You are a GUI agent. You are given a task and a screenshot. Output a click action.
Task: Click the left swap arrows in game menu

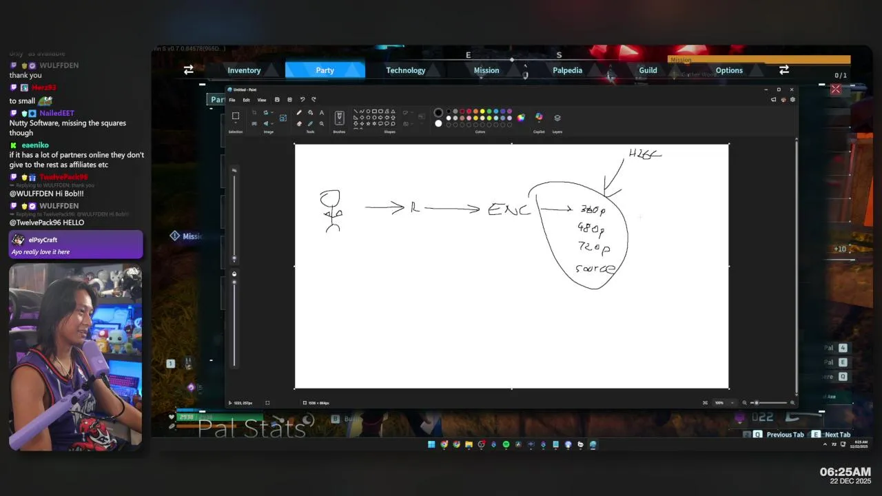pos(188,70)
